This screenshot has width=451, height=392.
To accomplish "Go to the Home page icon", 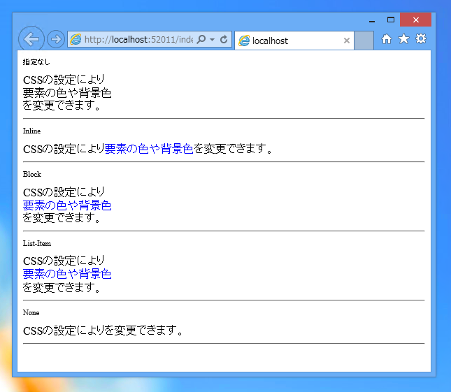I will click(x=386, y=39).
